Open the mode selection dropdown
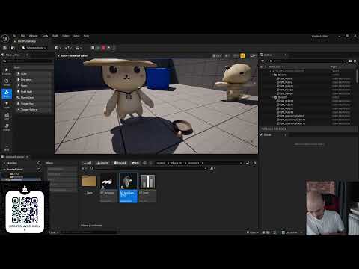359x269 pixels. (x=34, y=48)
